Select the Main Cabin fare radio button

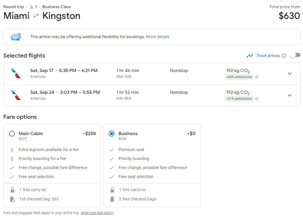pos(12,134)
